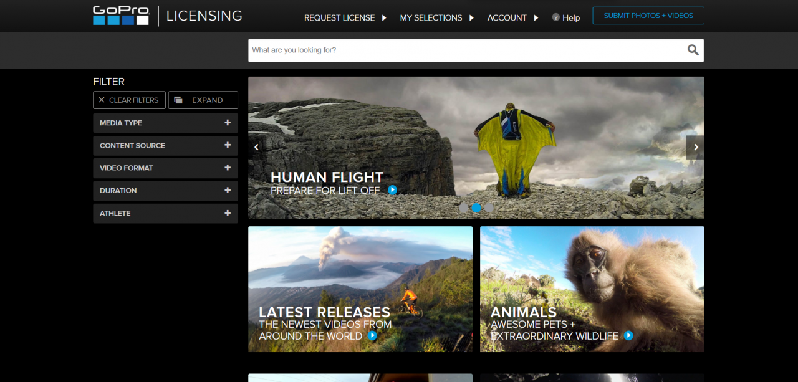Click the GoPro logo

coord(121,16)
